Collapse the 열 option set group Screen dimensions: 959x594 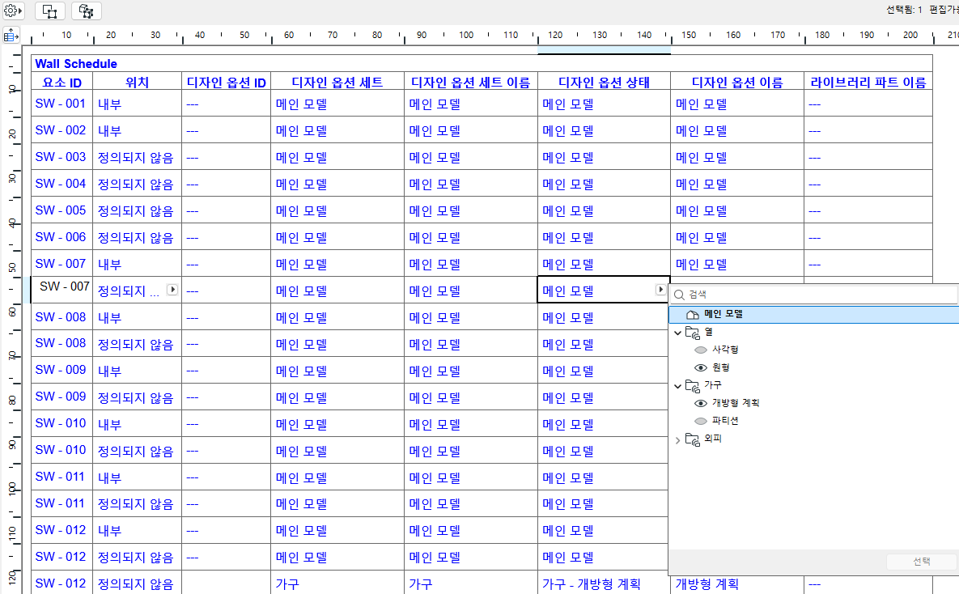677,332
